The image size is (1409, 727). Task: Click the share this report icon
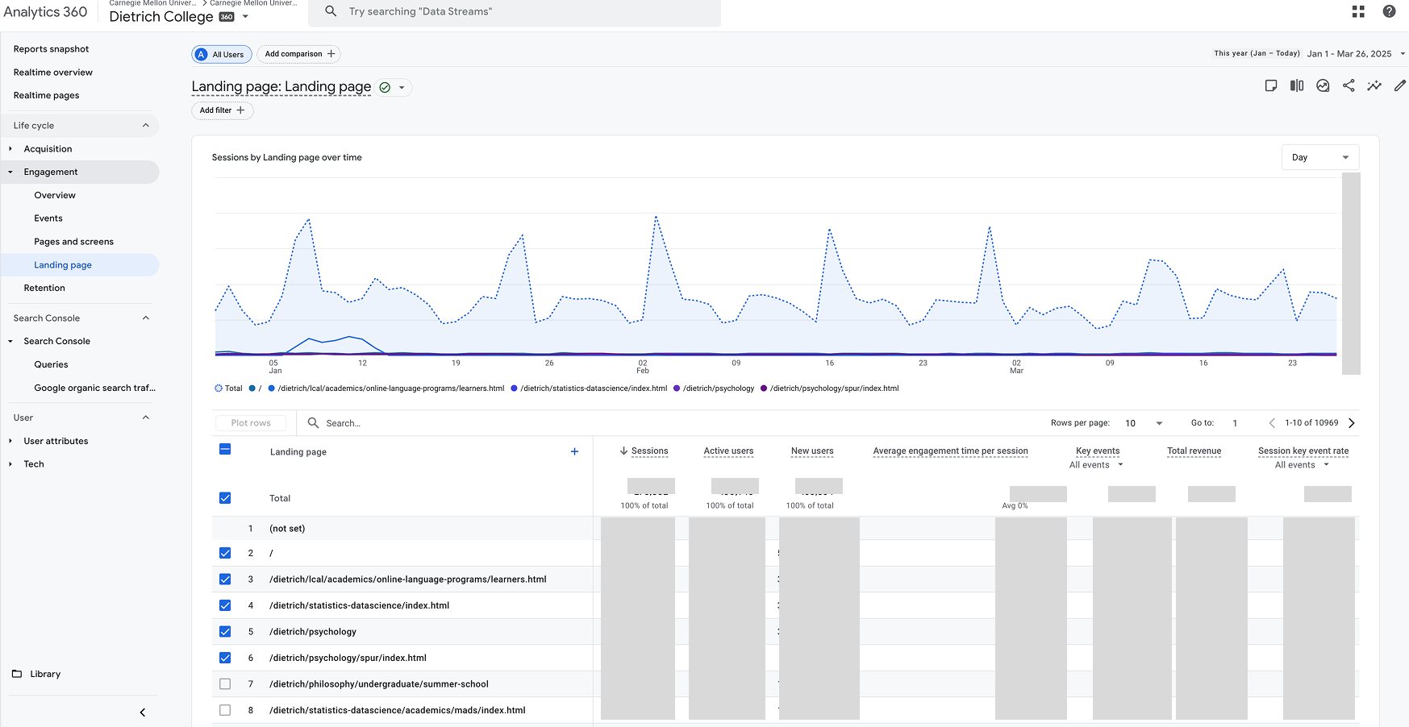coord(1349,85)
